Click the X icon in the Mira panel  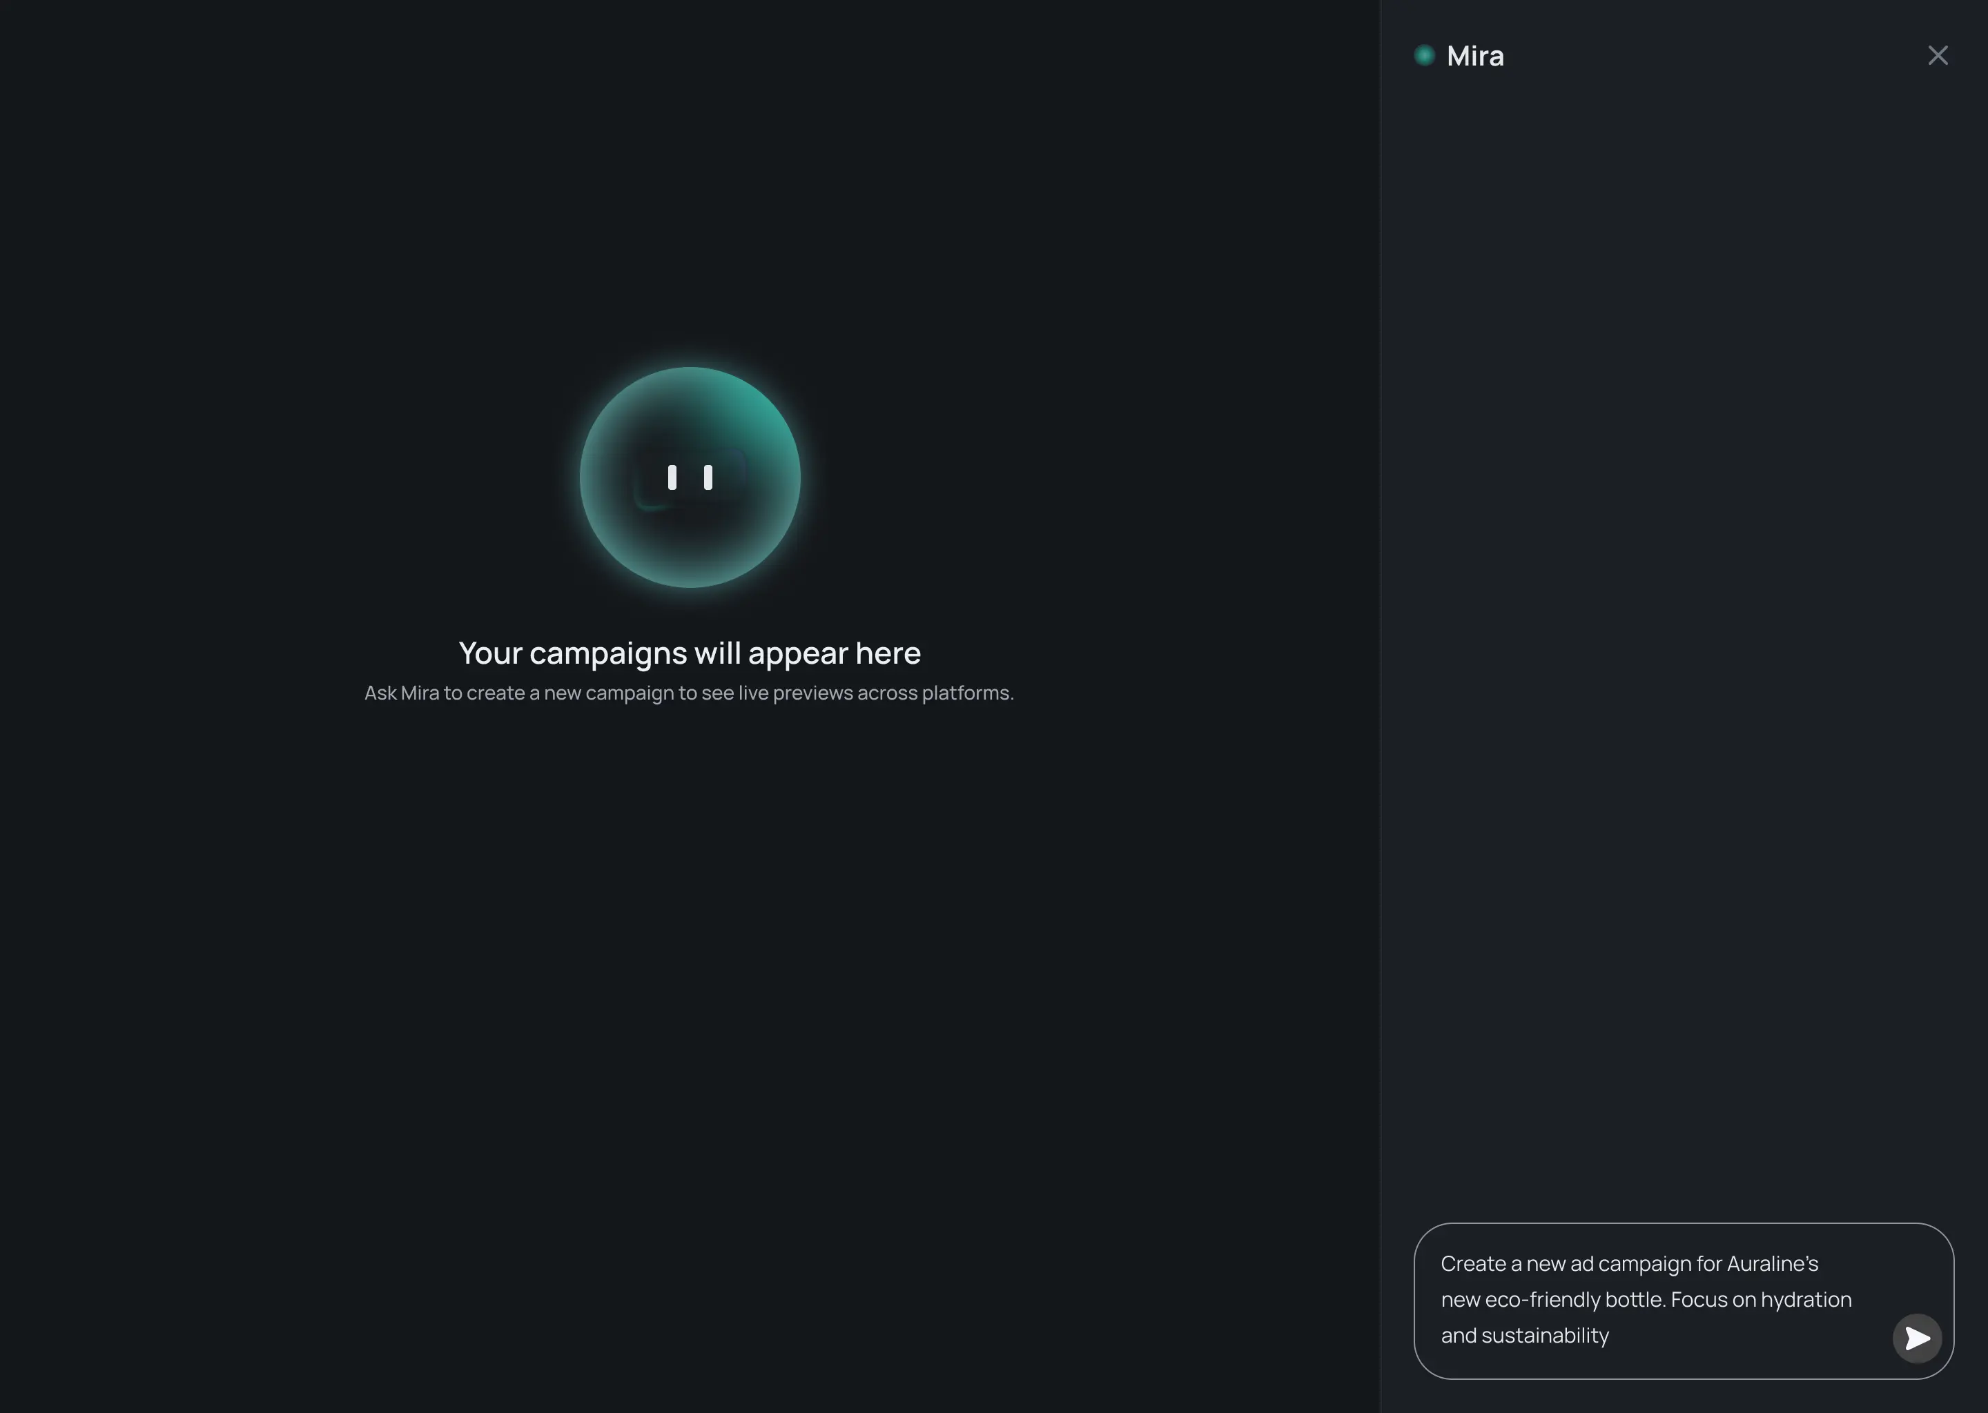[x=1938, y=55]
